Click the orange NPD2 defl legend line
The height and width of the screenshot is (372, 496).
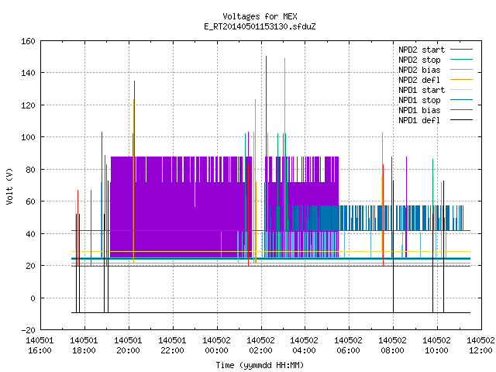pos(461,79)
